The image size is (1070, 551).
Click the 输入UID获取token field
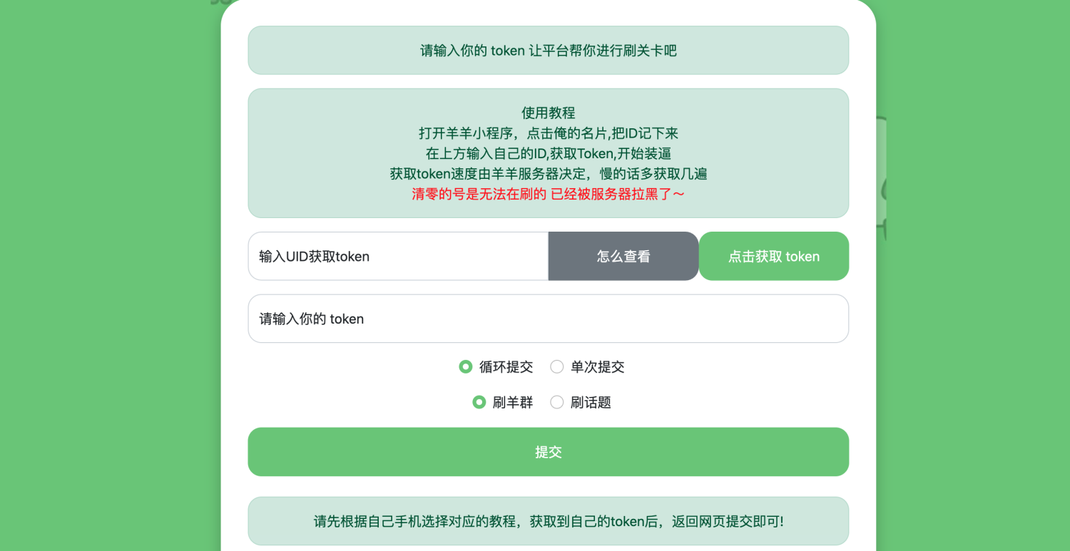397,256
